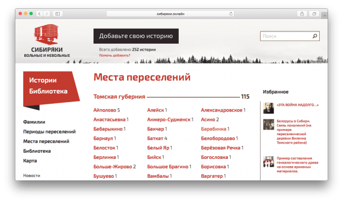Click the СИБИРЯКИ site title
This screenshot has width=343, height=202.
[47, 50]
